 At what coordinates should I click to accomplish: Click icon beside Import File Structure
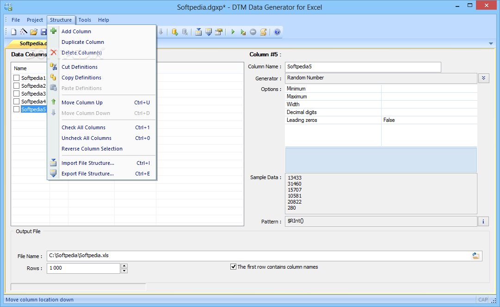pyautogui.click(x=53, y=163)
